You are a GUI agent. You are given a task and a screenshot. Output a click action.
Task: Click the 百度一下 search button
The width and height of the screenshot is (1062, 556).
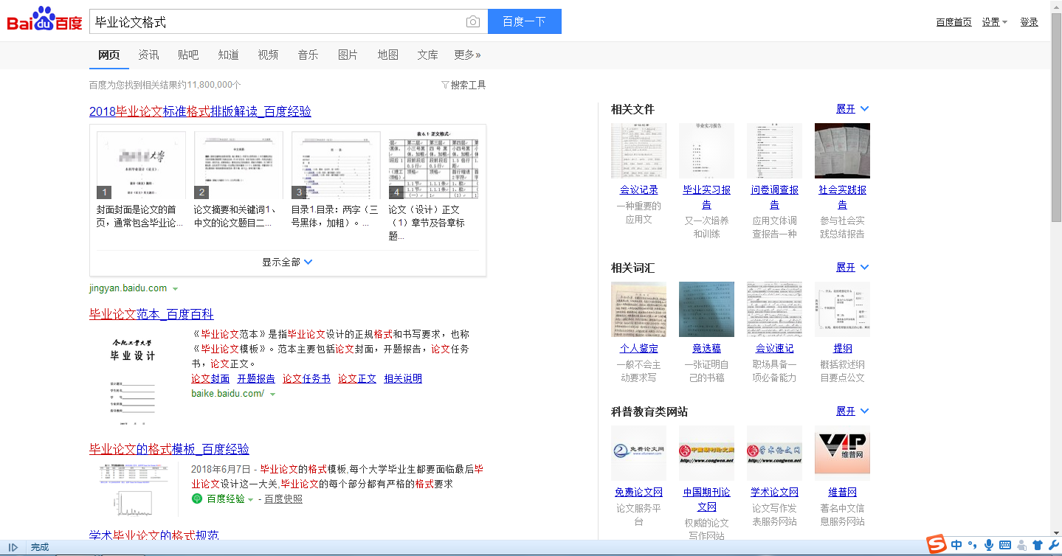click(x=525, y=21)
